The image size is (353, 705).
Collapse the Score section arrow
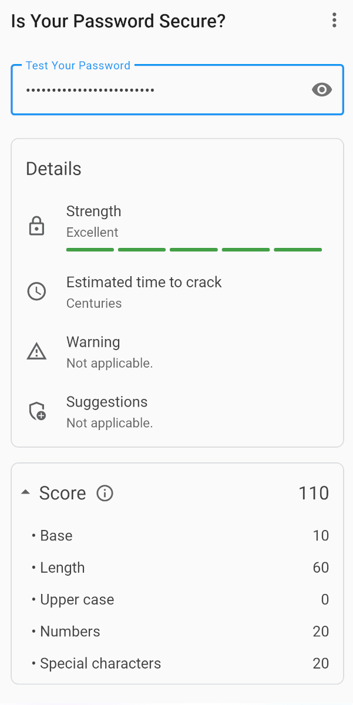25,493
